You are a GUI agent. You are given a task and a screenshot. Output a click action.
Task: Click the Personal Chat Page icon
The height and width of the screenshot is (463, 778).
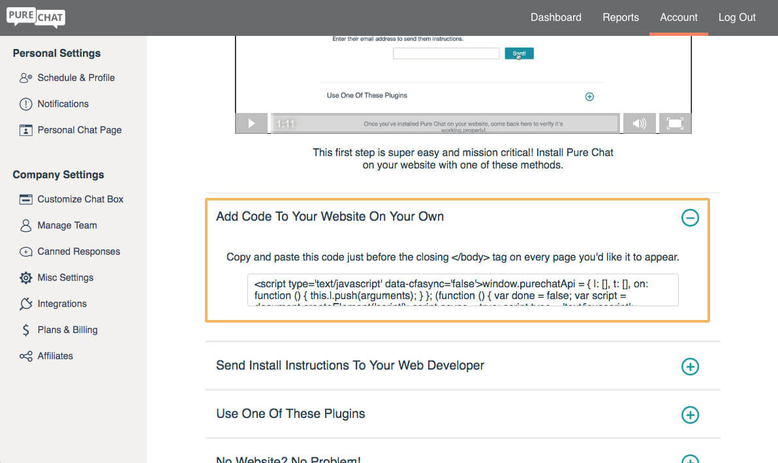coord(26,130)
